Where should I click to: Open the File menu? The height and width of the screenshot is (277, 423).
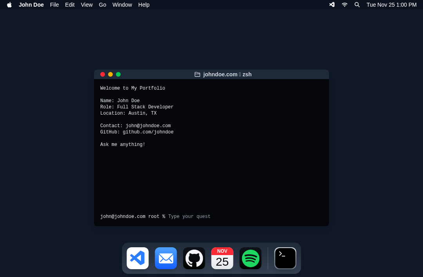coord(54,5)
